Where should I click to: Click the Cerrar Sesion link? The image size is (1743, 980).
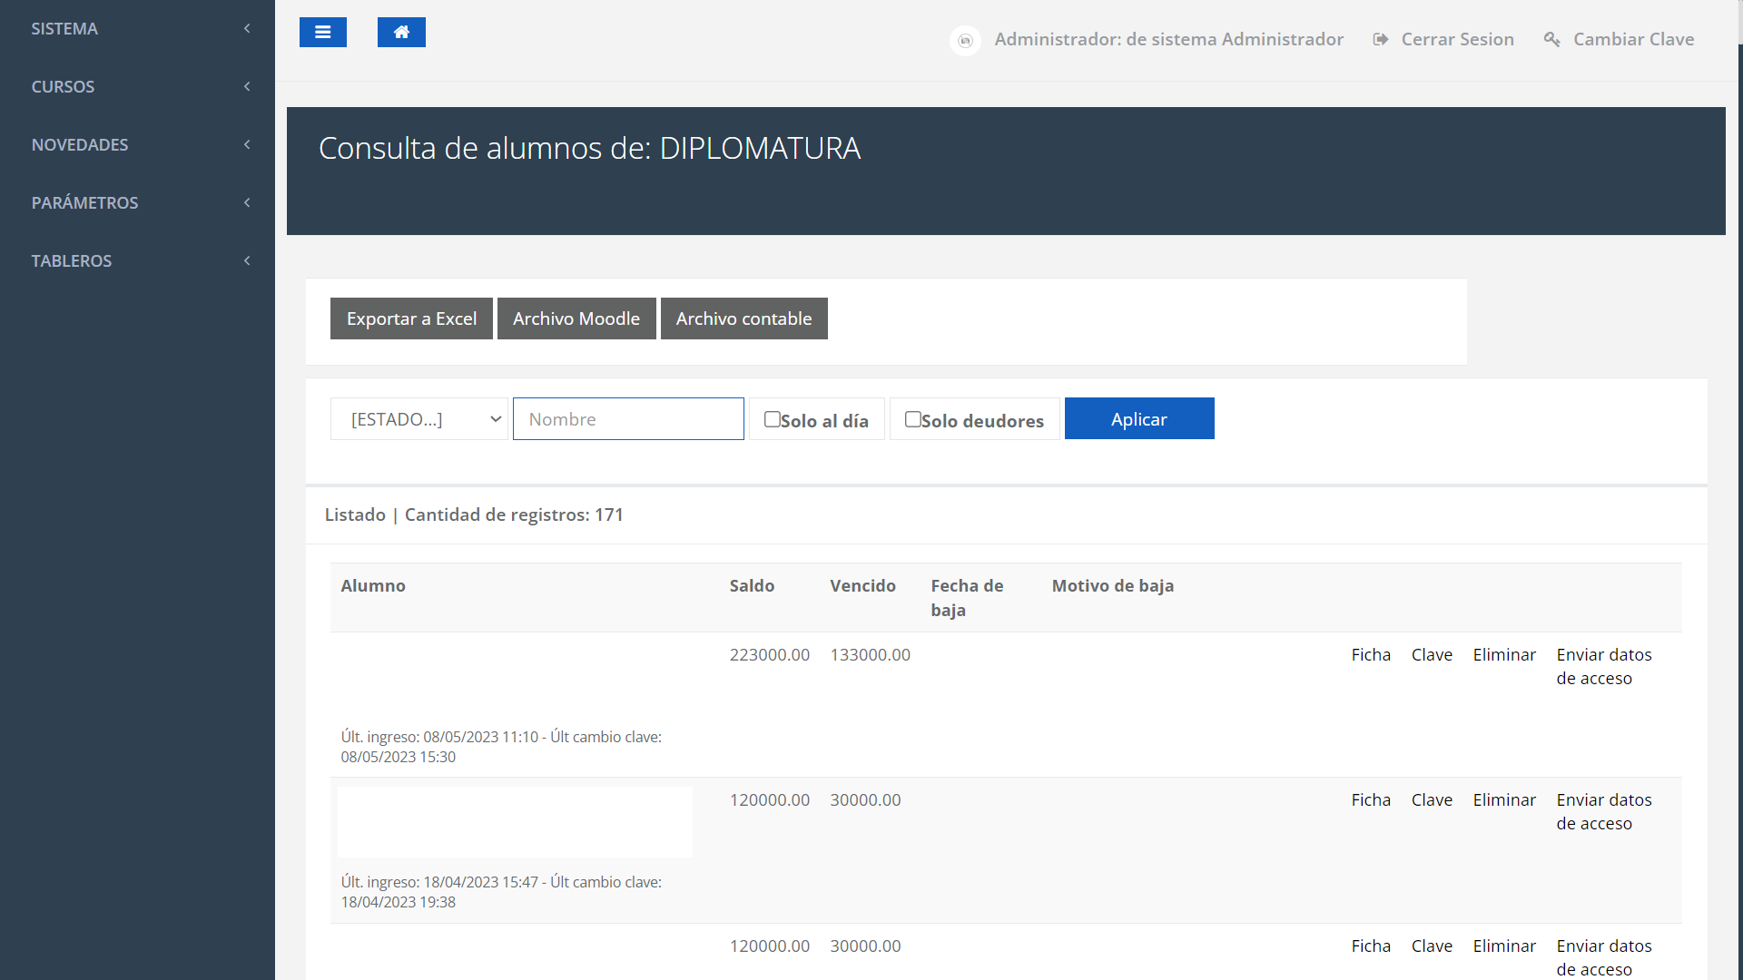pyautogui.click(x=1457, y=39)
